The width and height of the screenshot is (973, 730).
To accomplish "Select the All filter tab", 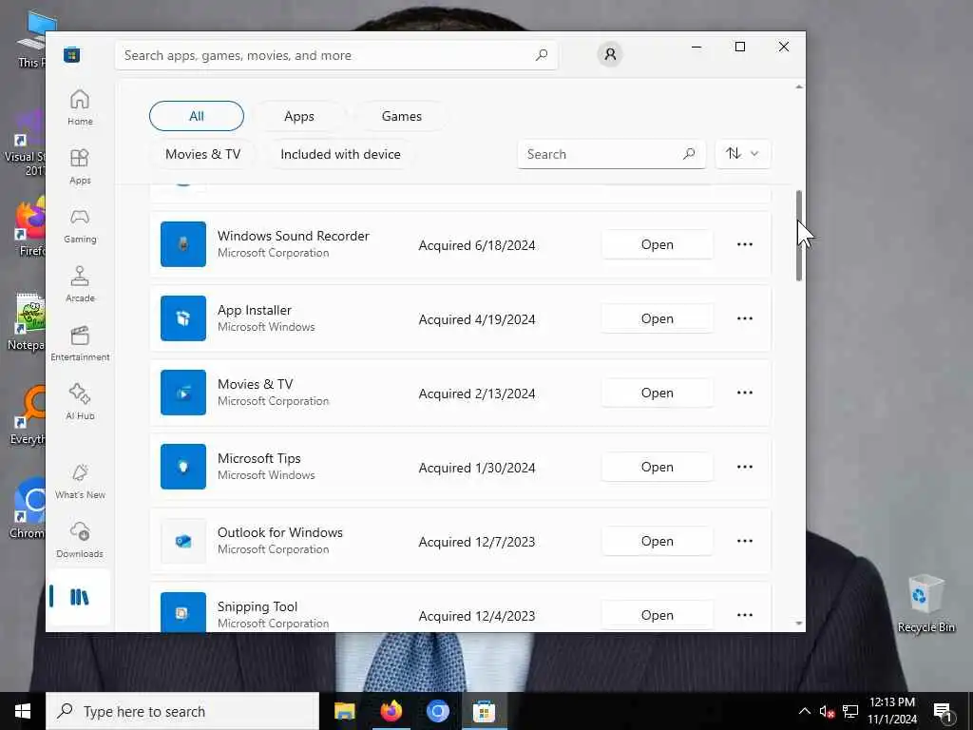I will click(197, 116).
